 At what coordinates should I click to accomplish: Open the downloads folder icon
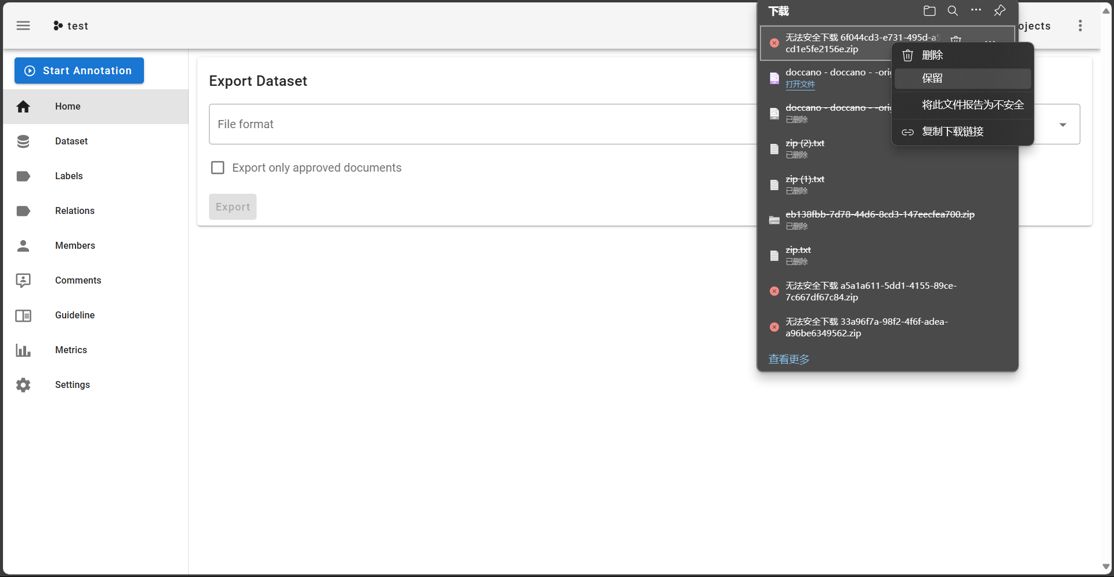[929, 10]
